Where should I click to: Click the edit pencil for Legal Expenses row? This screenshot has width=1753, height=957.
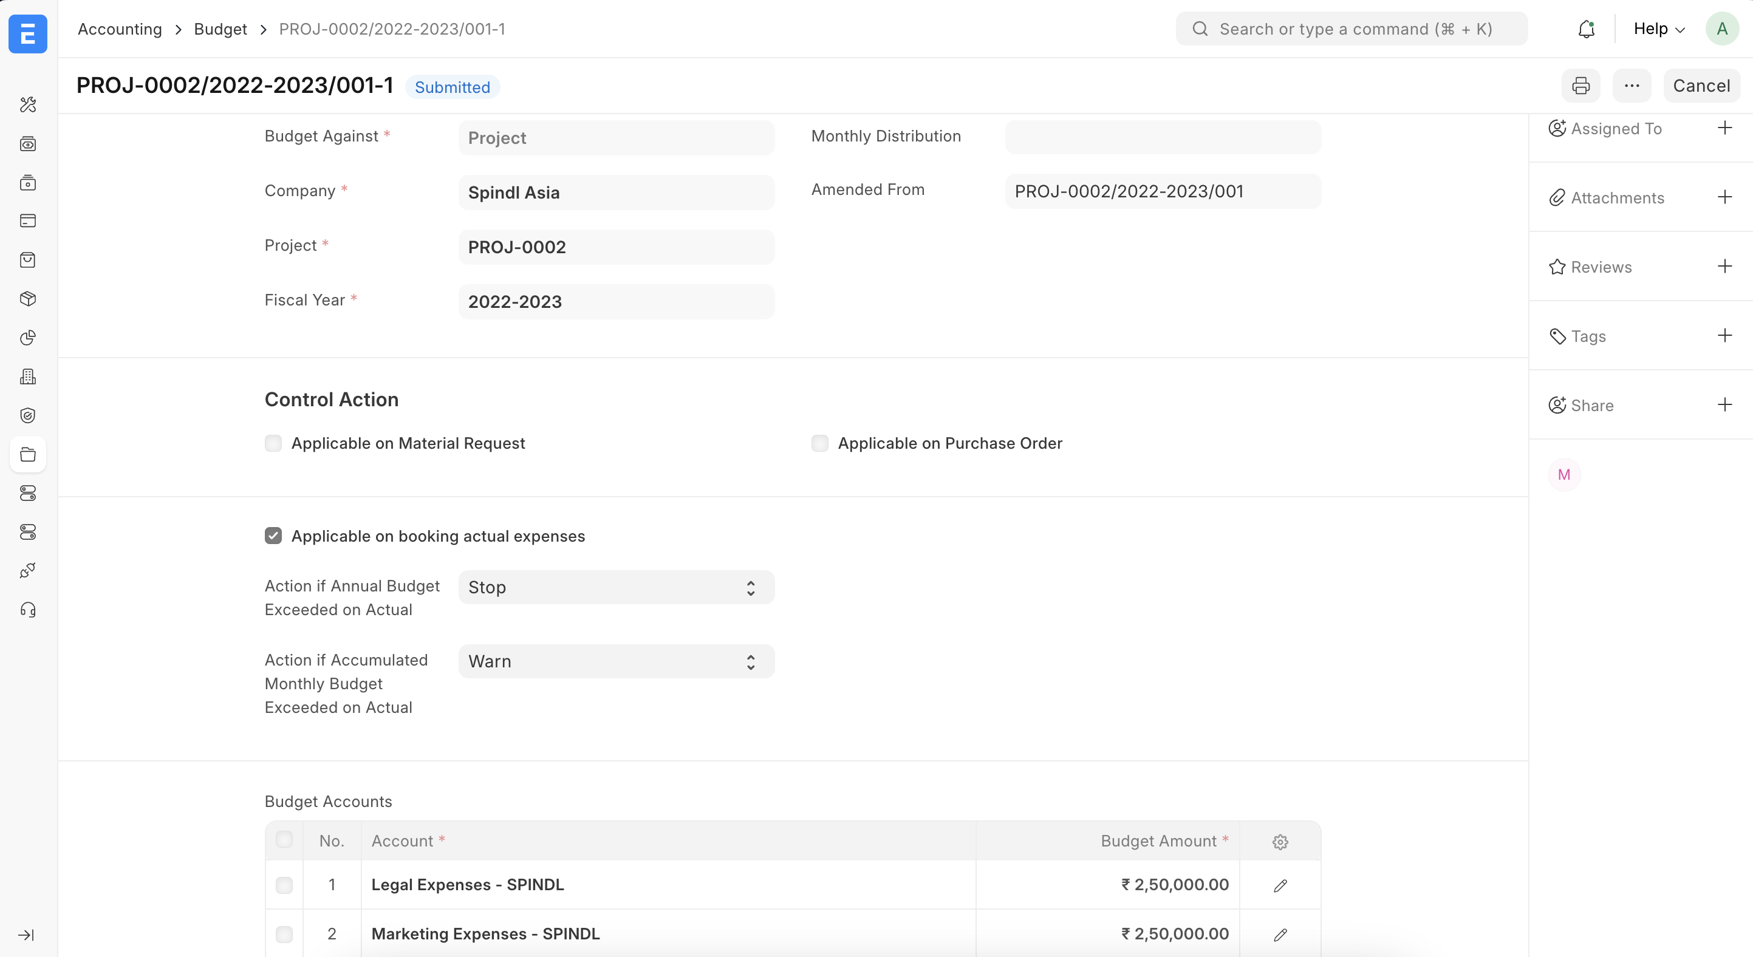click(1279, 885)
